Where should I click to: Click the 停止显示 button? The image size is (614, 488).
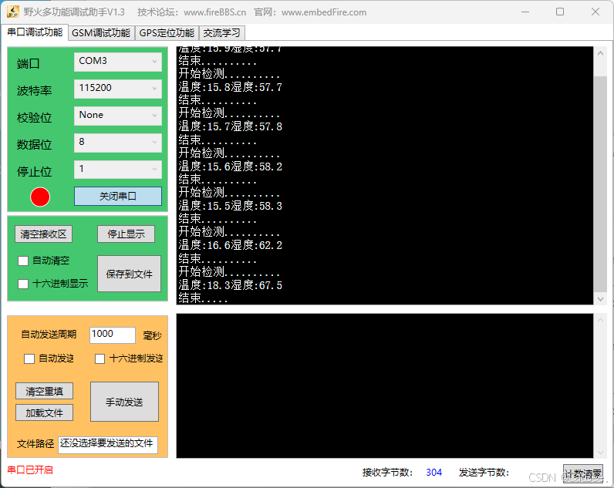pos(126,234)
